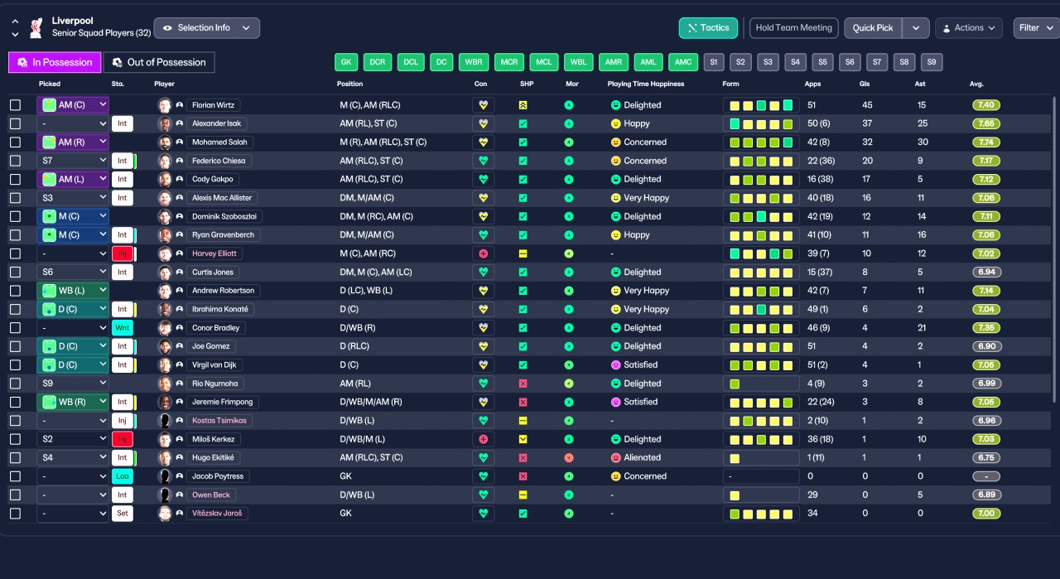The width and height of the screenshot is (1060, 579).
Task: Click player portrait of Jeremie Frimpong
Action: [x=165, y=402]
